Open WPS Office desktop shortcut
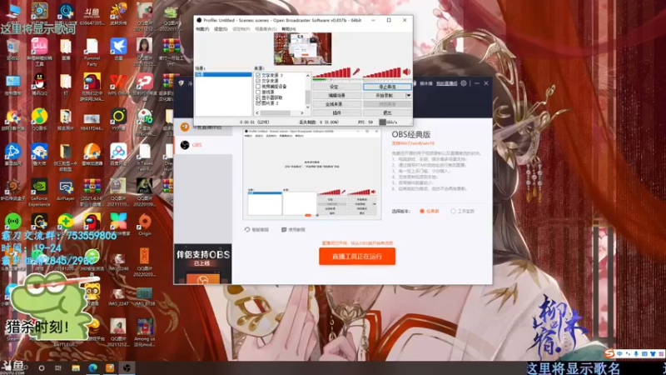The image size is (666, 375). click(118, 83)
